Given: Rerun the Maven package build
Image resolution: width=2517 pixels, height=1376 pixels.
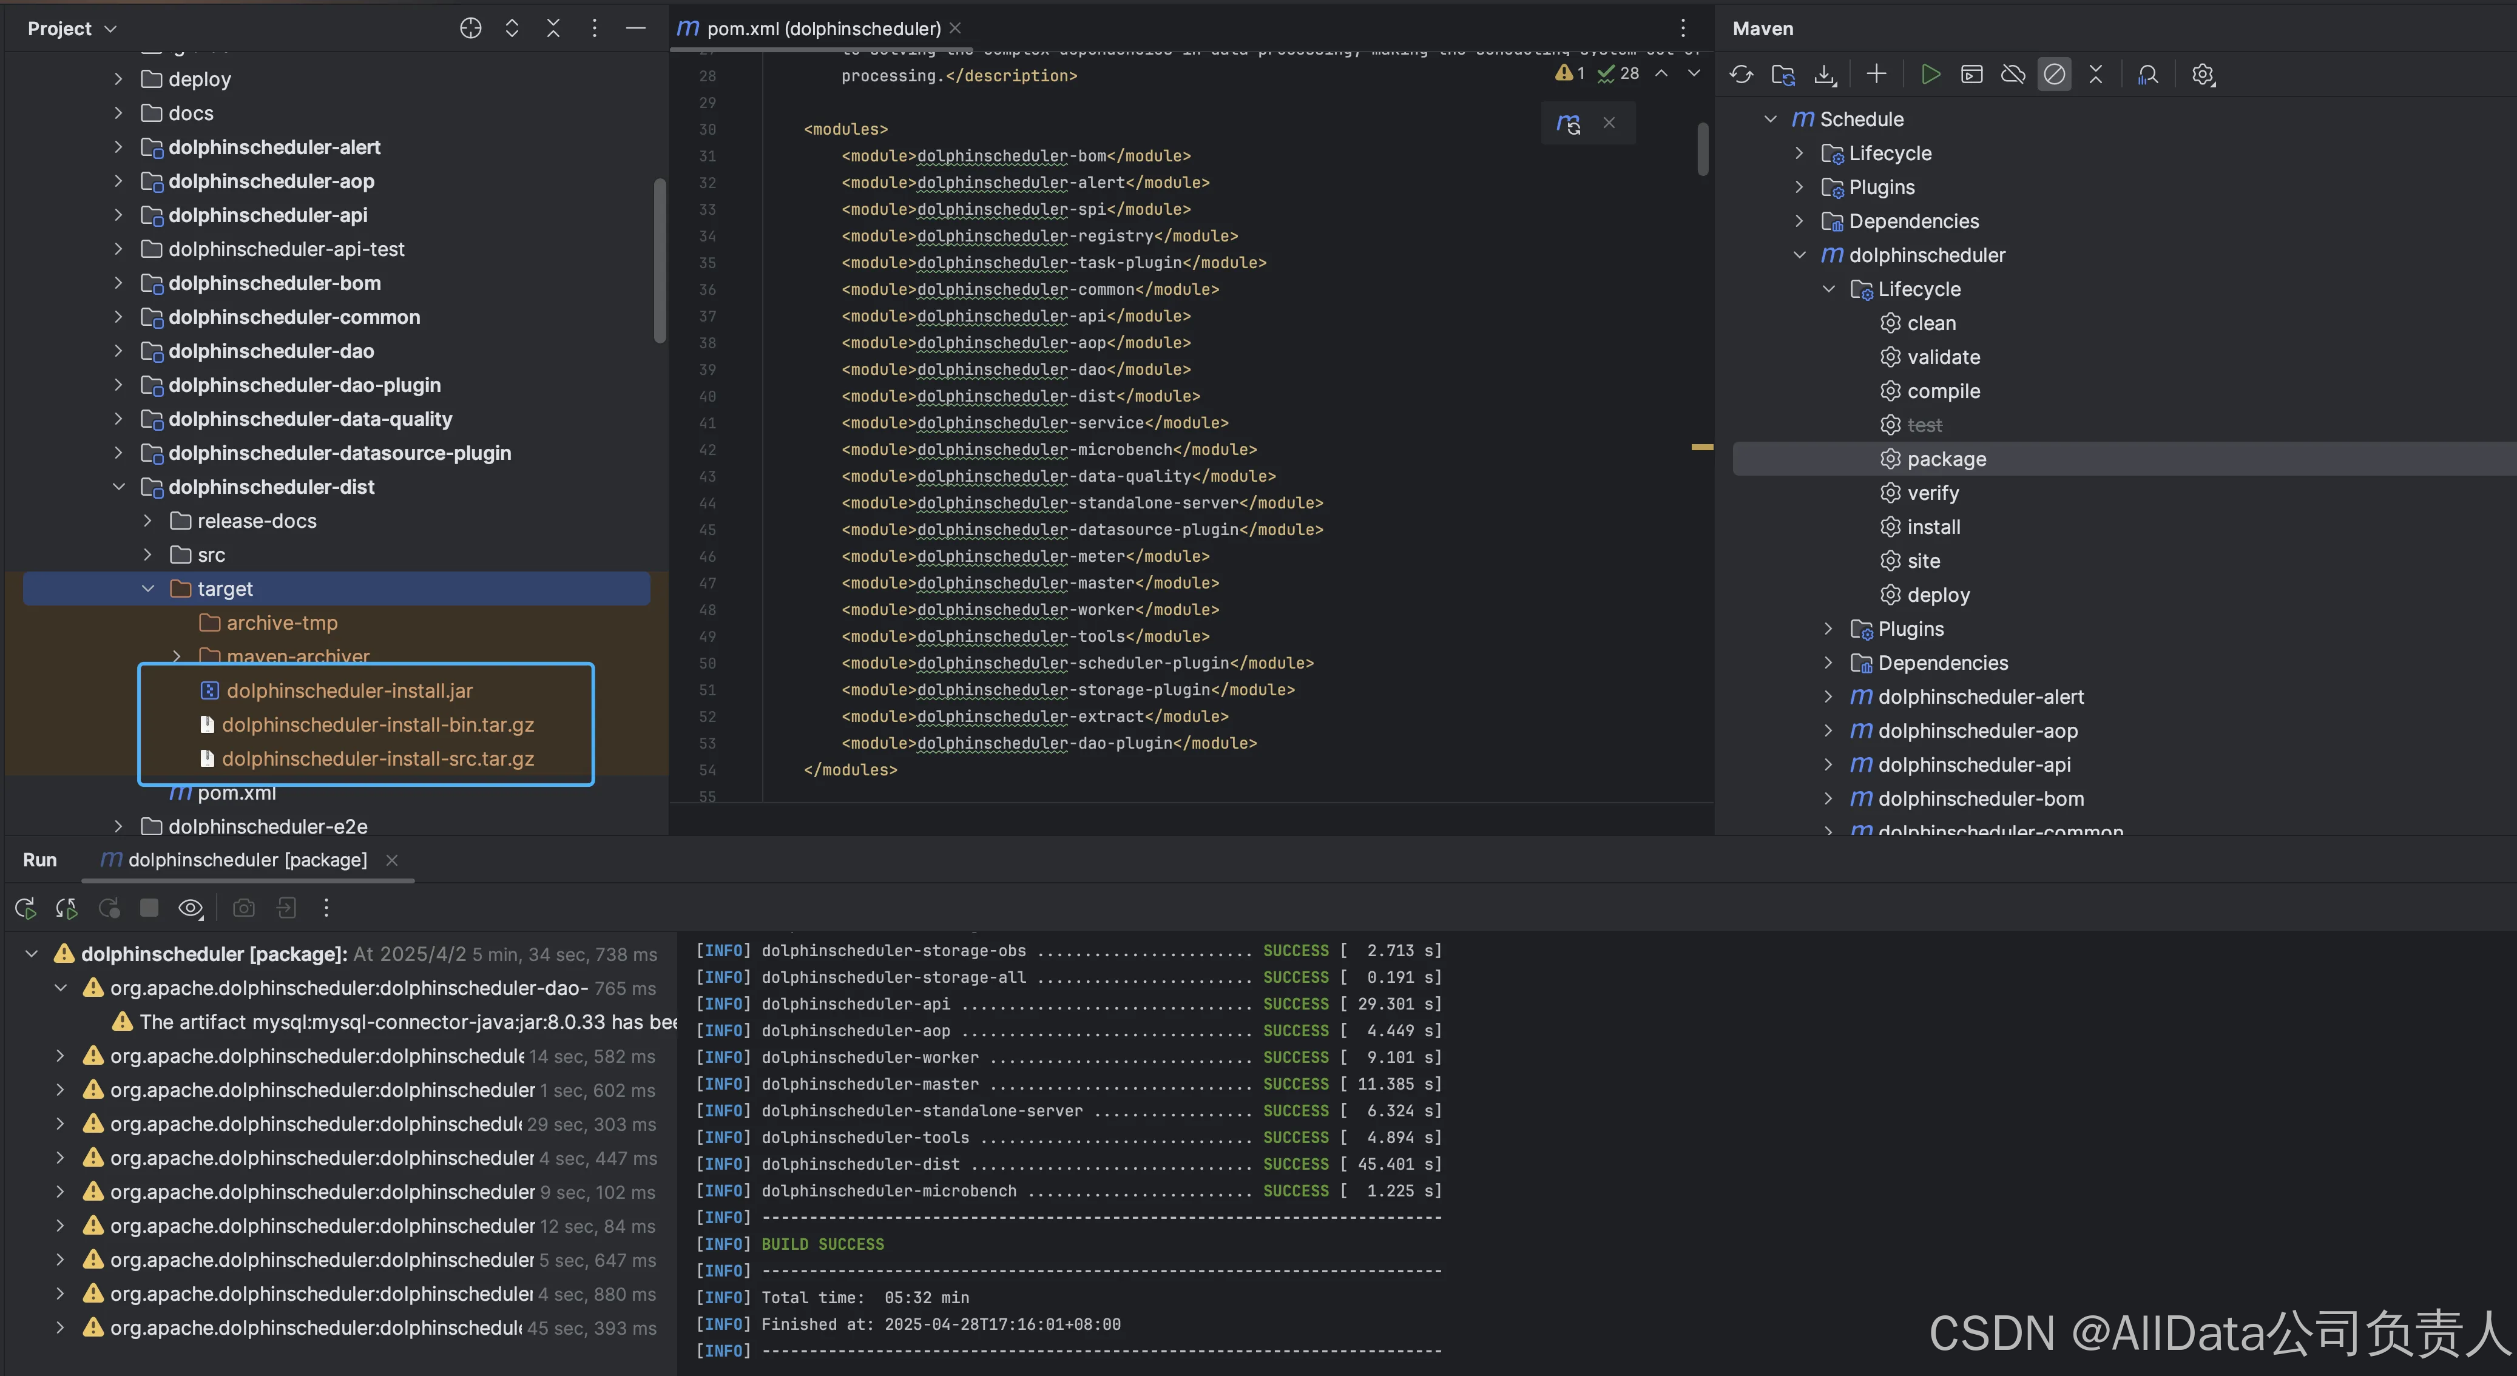Looking at the screenshot, I should (x=25, y=908).
